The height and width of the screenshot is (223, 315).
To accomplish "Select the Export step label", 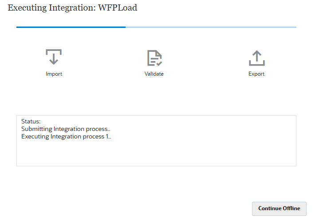I will (x=256, y=74).
